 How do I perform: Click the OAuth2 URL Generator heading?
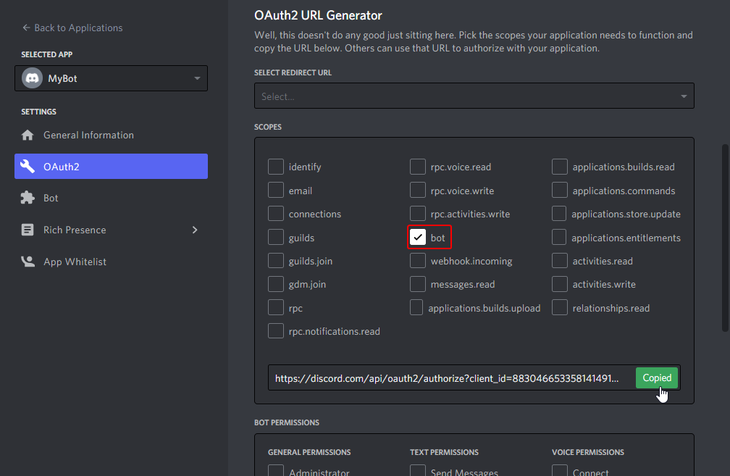click(x=318, y=15)
